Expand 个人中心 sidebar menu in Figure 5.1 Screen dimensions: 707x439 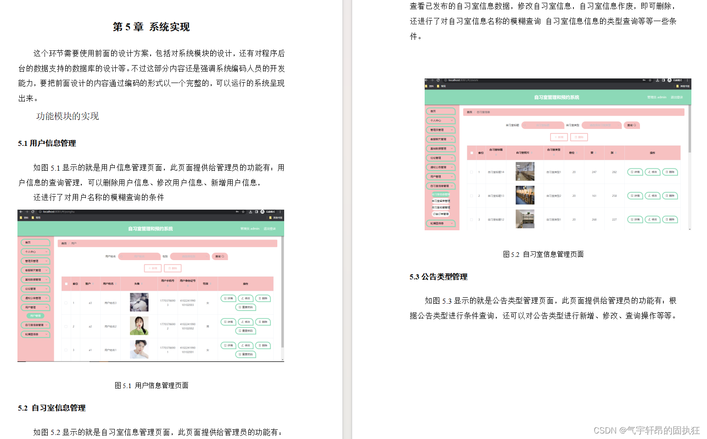coord(35,252)
